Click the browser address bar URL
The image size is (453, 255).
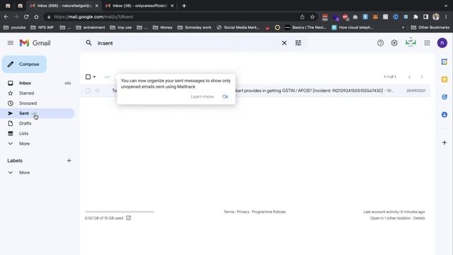click(x=93, y=17)
